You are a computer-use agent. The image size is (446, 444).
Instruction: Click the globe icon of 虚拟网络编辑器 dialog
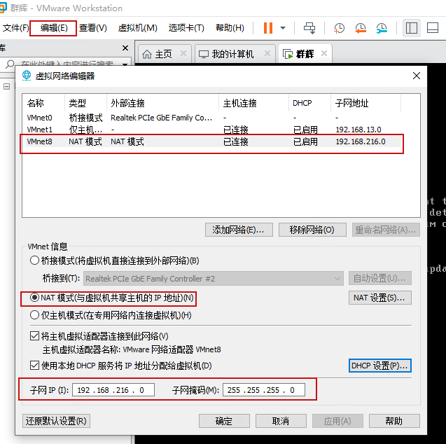pyautogui.click(x=27, y=76)
